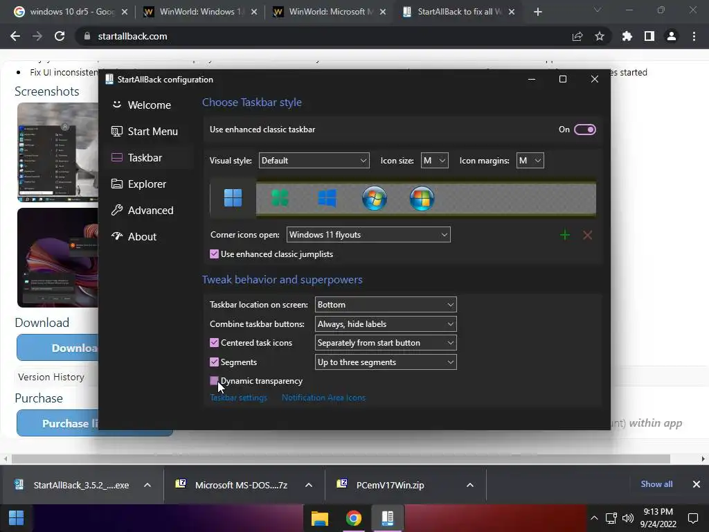This screenshot has width=709, height=532.
Task: Open the Windows Start button on taskbar
Action: point(17,518)
